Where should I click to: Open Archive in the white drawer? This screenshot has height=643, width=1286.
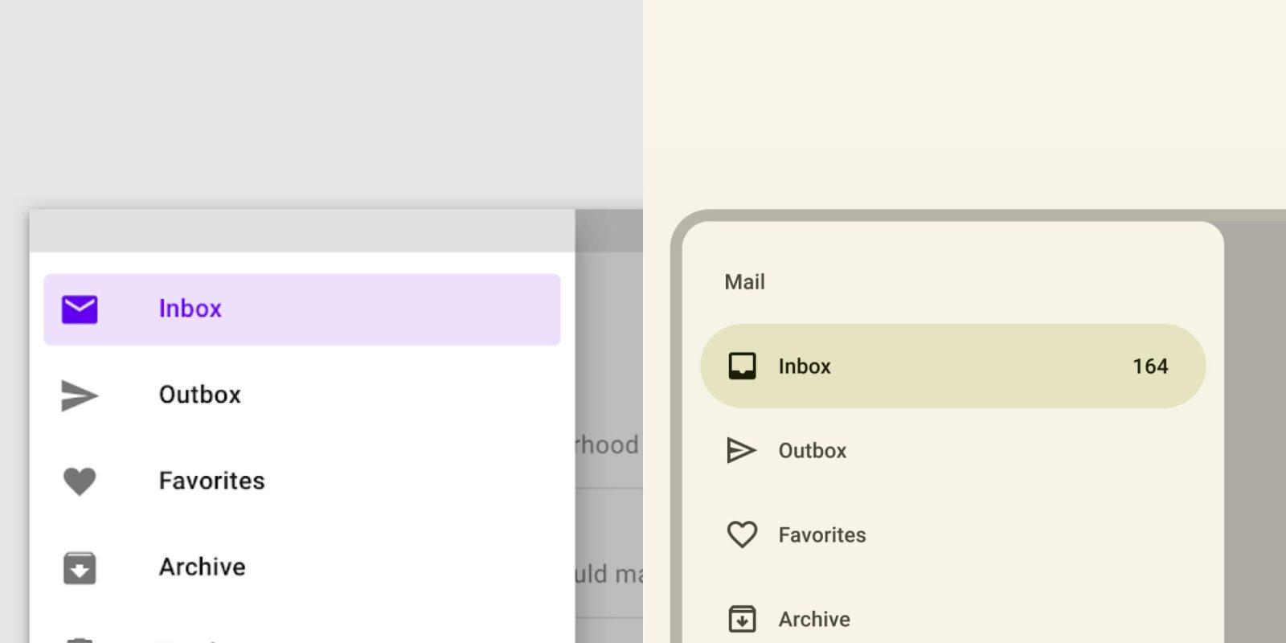point(202,567)
